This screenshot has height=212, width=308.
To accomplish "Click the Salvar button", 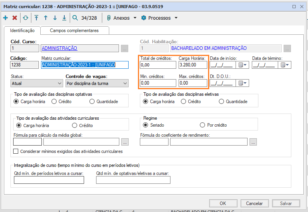I will pyautogui.click(x=286, y=203).
